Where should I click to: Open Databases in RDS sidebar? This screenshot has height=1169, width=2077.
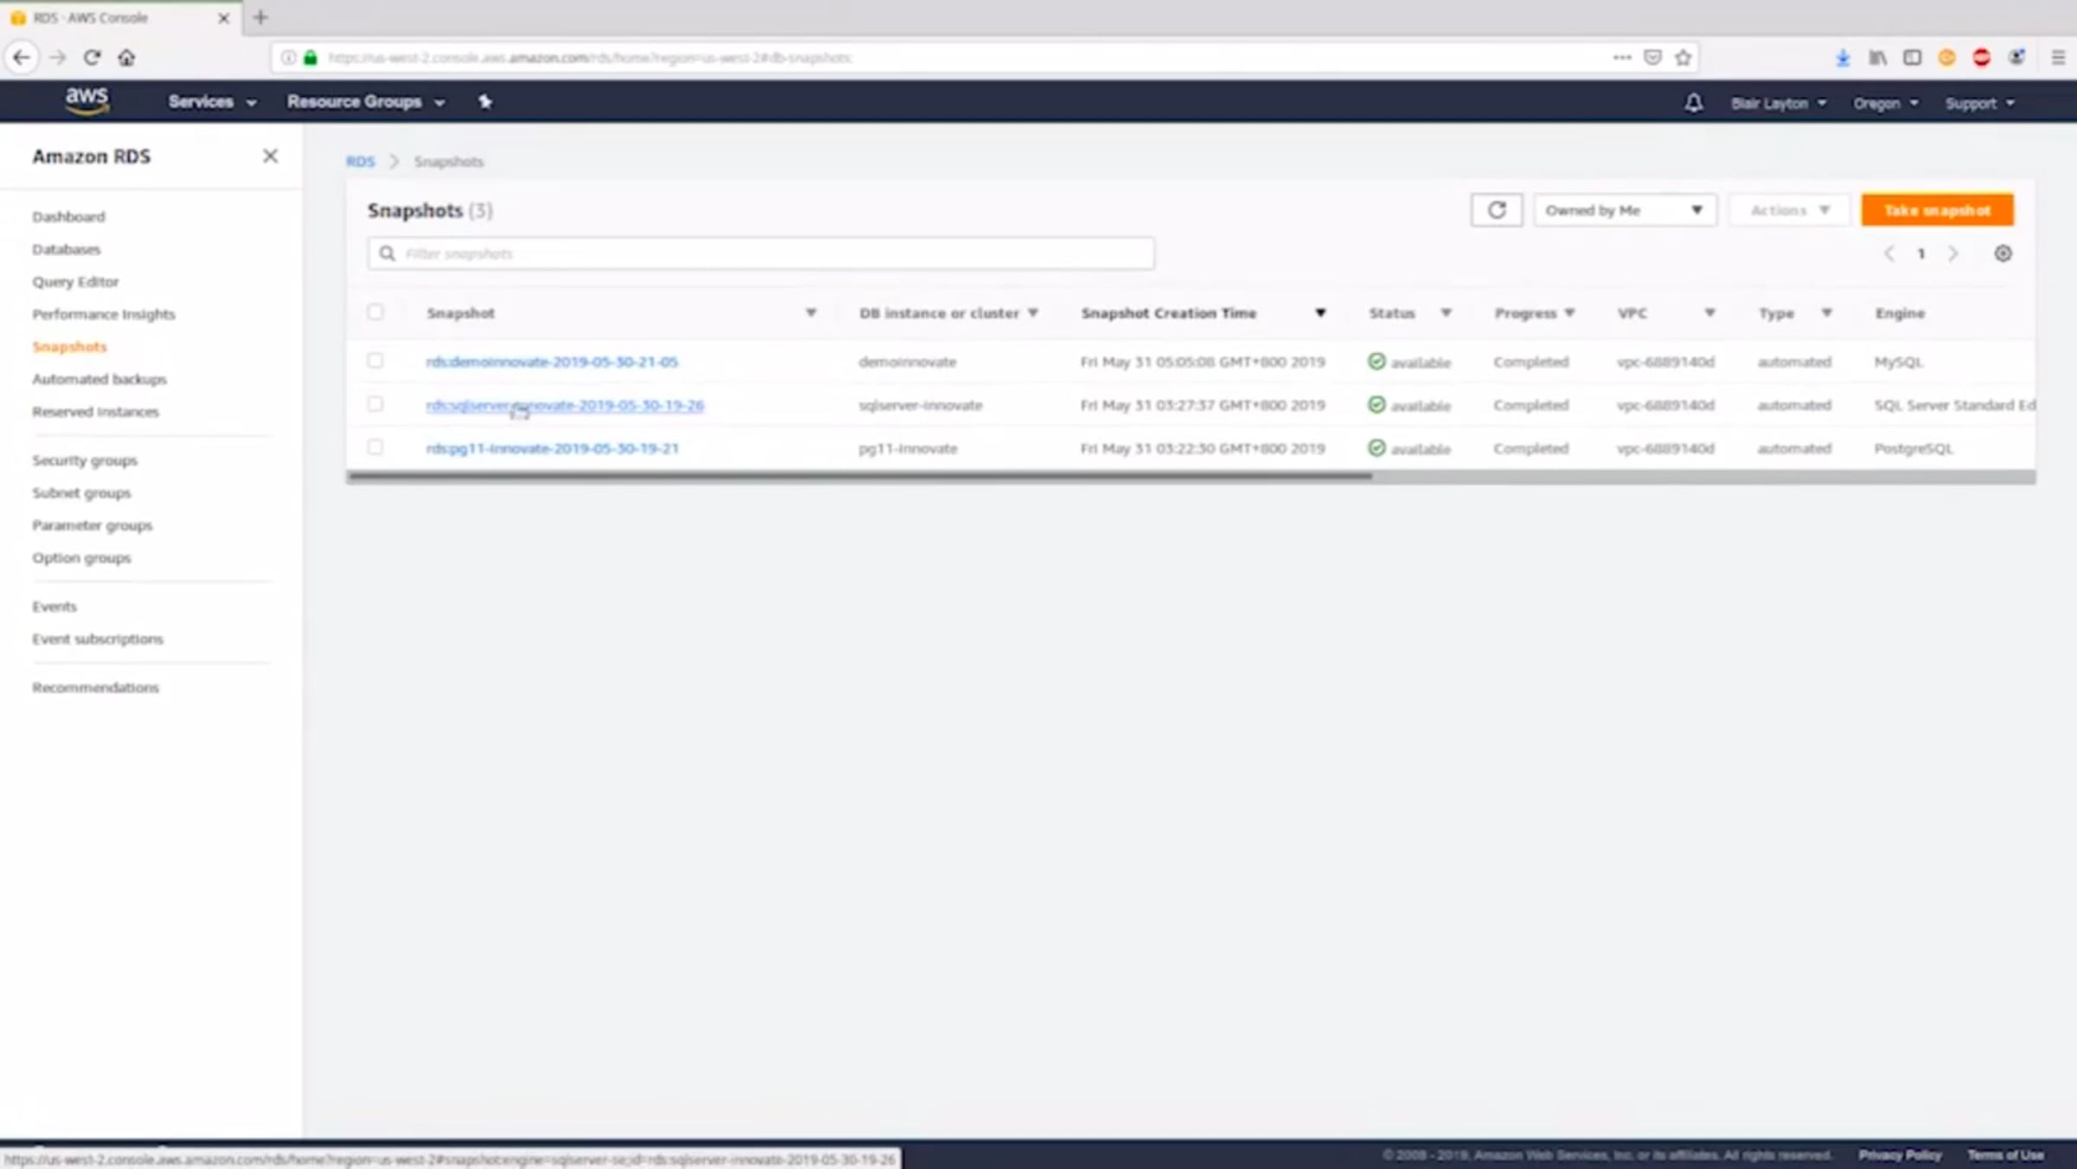pyautogui.click(x=67, y=249)
